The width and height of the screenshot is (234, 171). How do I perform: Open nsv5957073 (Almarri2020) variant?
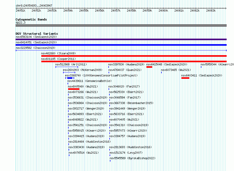pos(128,131)
